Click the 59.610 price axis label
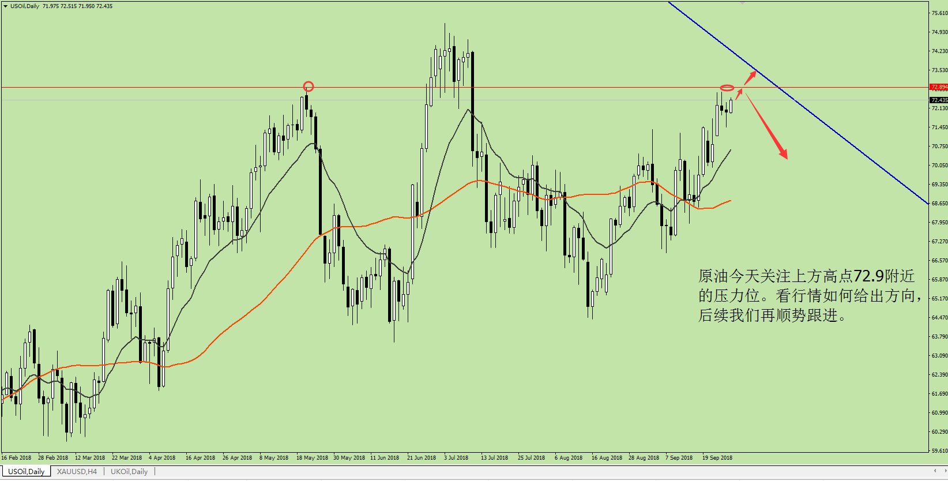 click(x=939, y=451)
